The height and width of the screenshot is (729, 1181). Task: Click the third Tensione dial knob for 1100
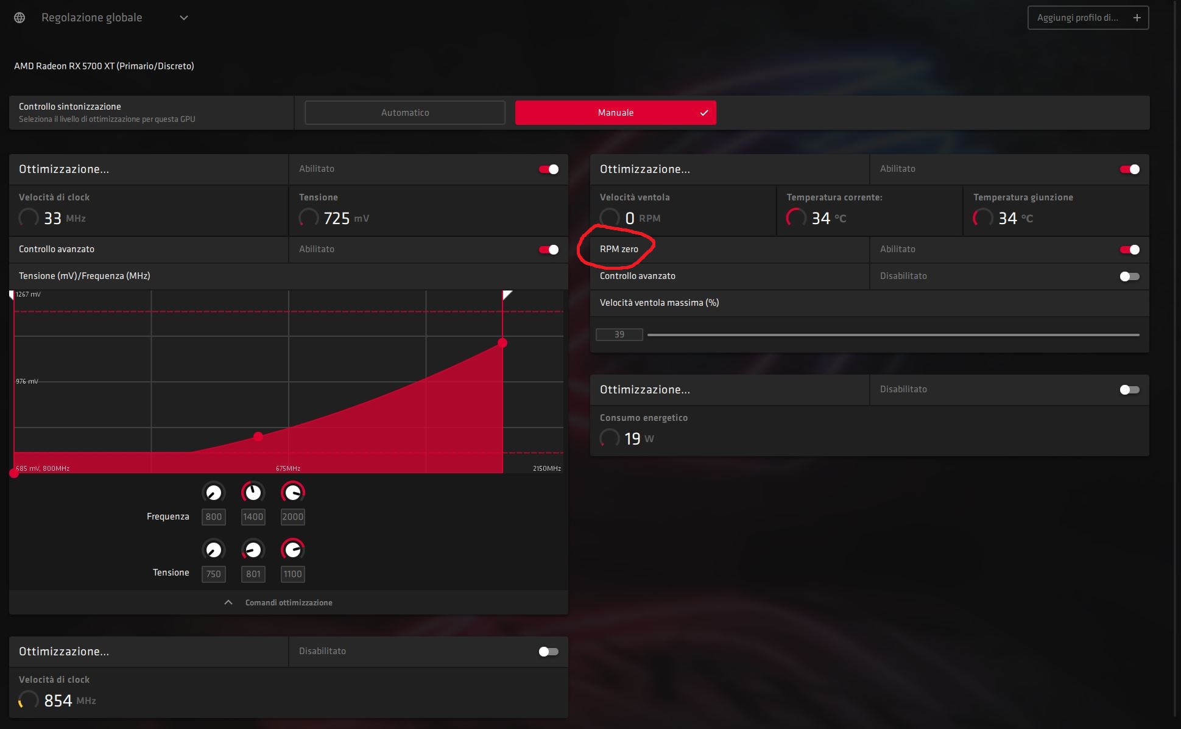pyautogui.click(x=292, y=550)
